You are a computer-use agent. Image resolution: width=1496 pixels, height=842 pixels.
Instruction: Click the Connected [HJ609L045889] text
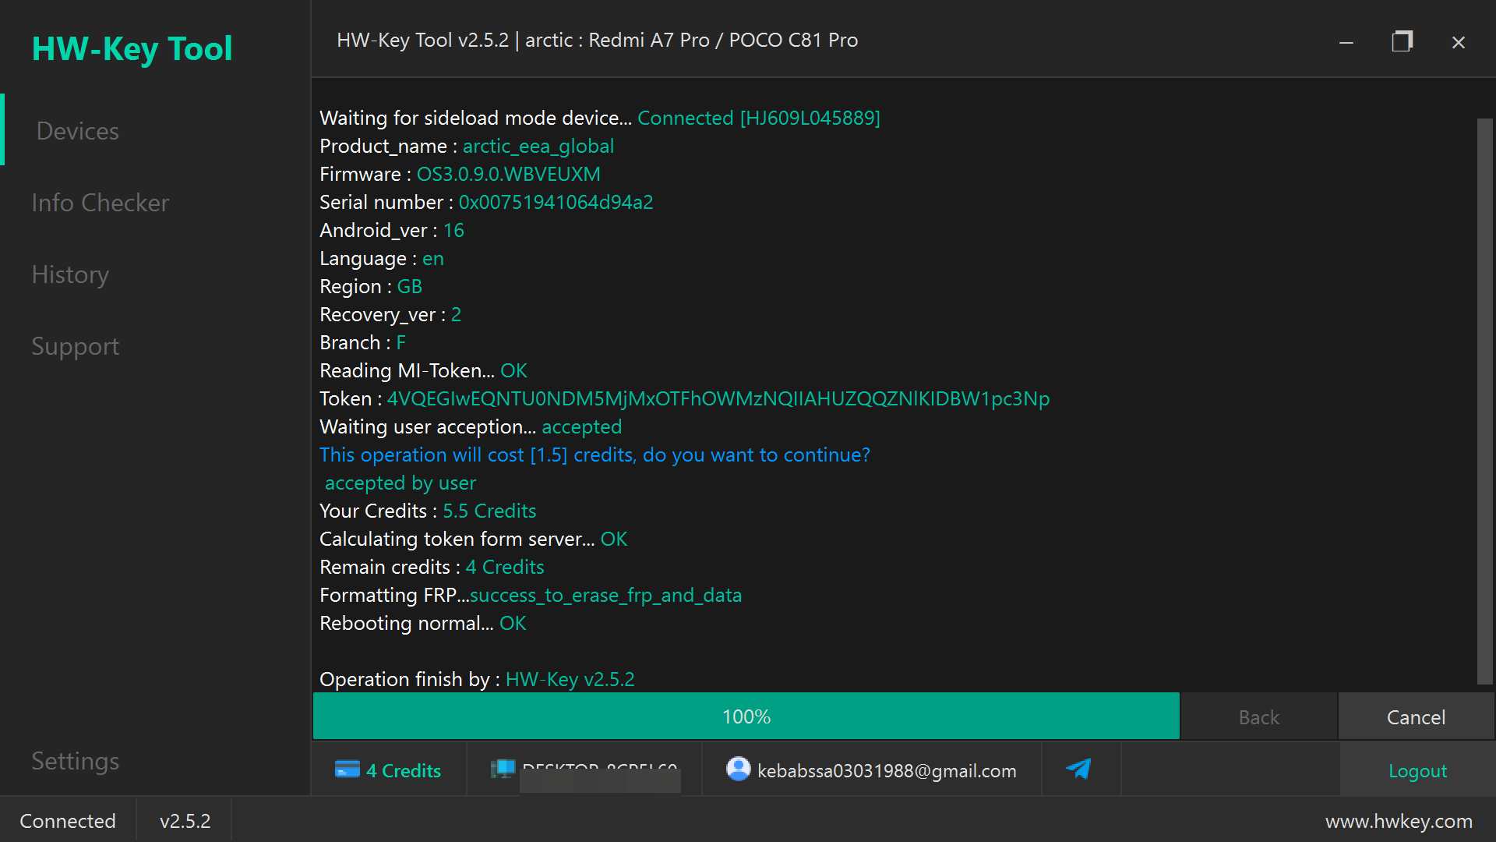759,118
